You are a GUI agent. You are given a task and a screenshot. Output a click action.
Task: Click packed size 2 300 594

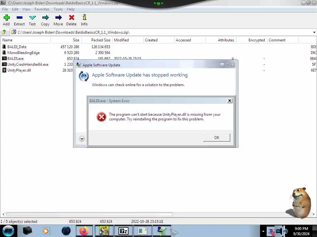point(102,52)
